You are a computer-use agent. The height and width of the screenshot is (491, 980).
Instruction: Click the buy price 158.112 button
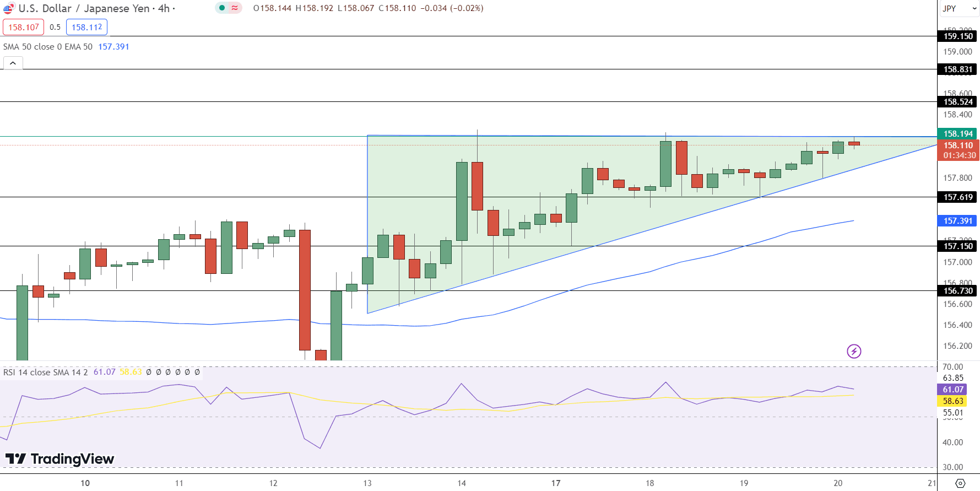point(86,27)
